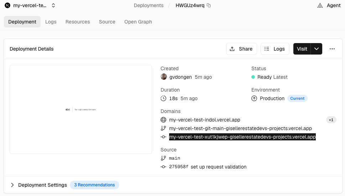Click the git branch icon beside git-main domain

click(x=163, y=128)
